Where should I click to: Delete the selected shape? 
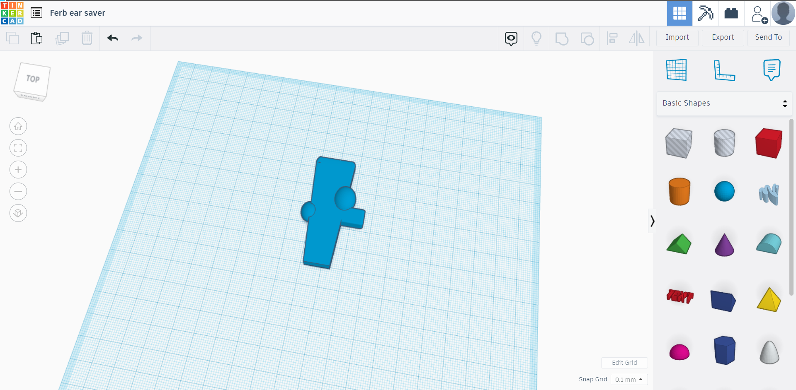click(x=87, y=38)
